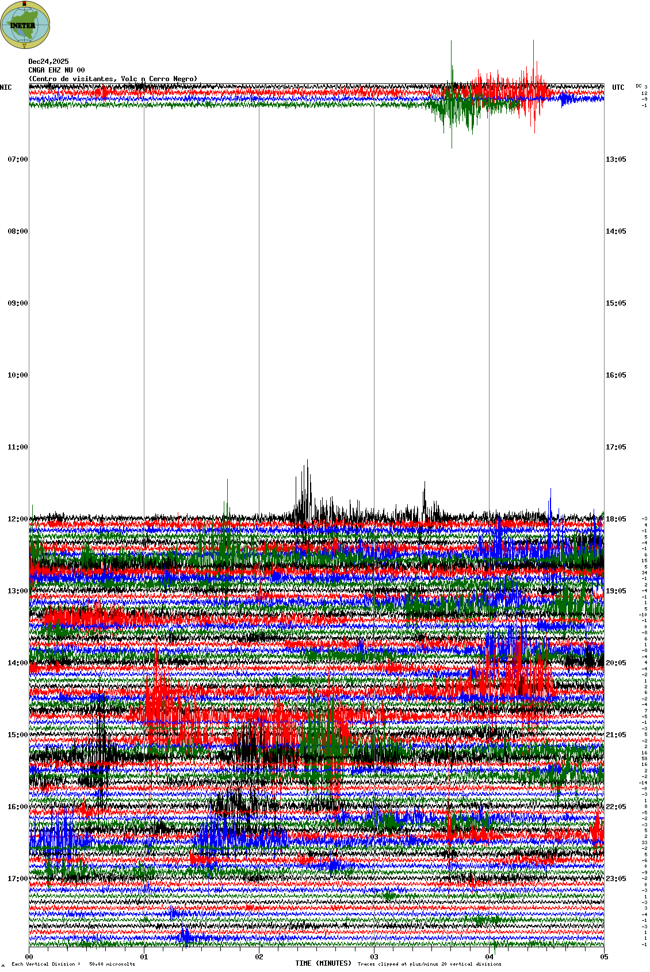This screenshot has height=972, width=650.
Task: Click the 04 minute tick on x-axis
Action: click(x=490, y=957)
